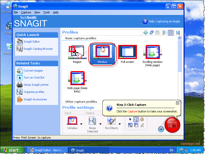Viewport: 205px width, 154px height.
Task: Open the organize profiles toolbar icon
Action: 178,33
